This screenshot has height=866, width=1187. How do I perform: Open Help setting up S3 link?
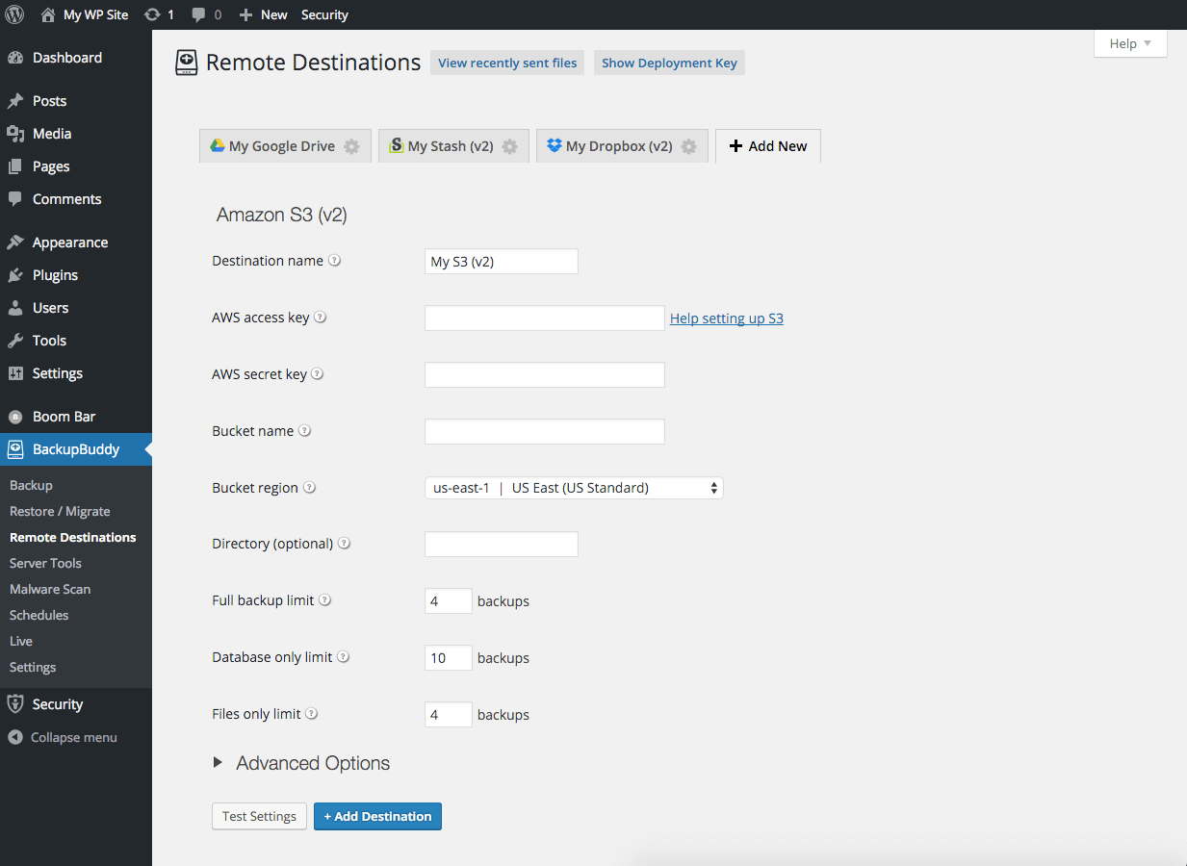(x=727, y=318)
